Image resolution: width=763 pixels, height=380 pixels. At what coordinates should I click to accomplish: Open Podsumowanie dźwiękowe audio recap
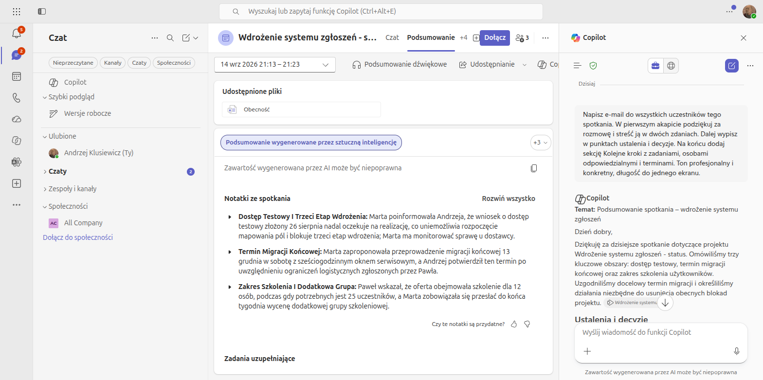[399, 64]
